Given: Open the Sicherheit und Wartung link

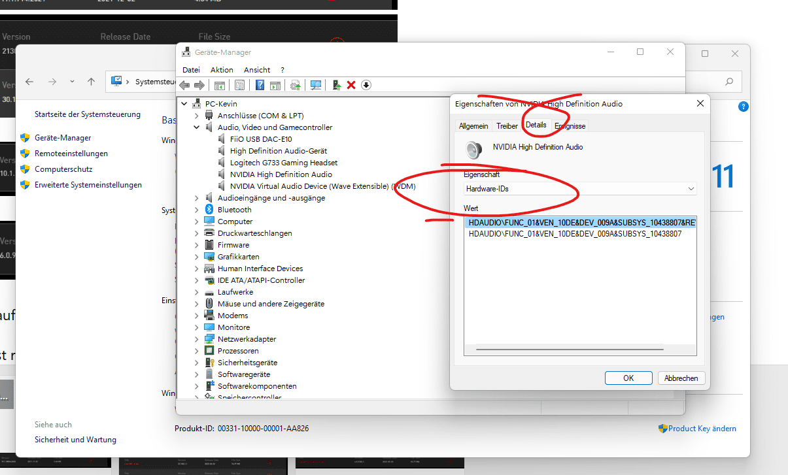Looking at the screenshot, I should [x=75, y=440].
